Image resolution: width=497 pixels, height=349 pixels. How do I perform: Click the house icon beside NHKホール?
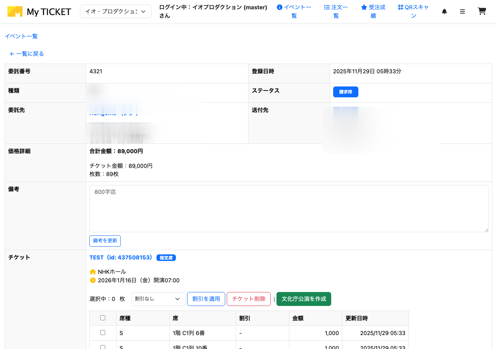pyautogui.click(x=92, y=271)
